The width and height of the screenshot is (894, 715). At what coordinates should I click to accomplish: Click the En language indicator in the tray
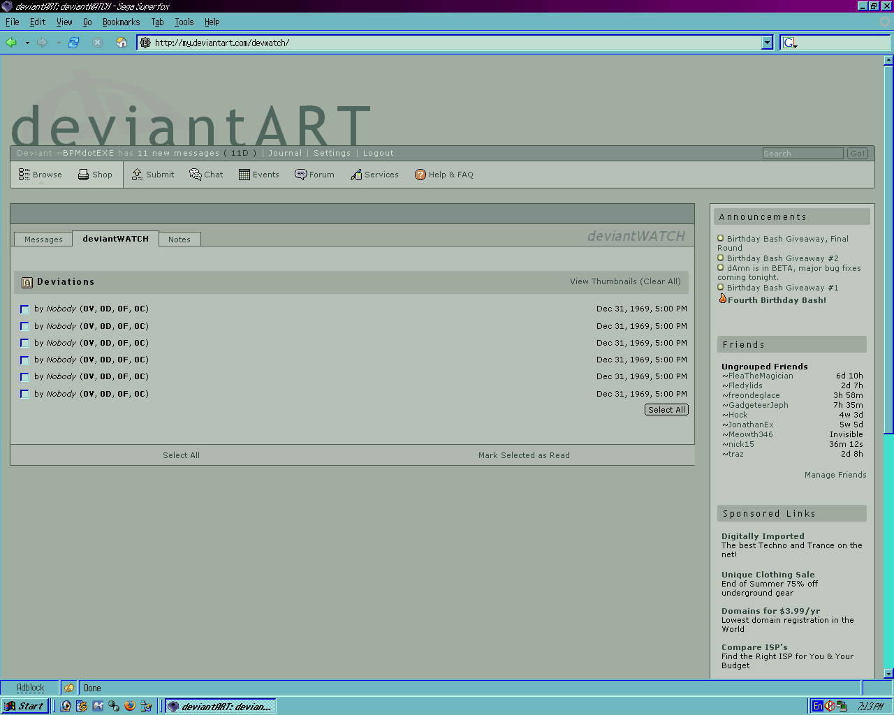pyautogui.click(x=818, y=706)
